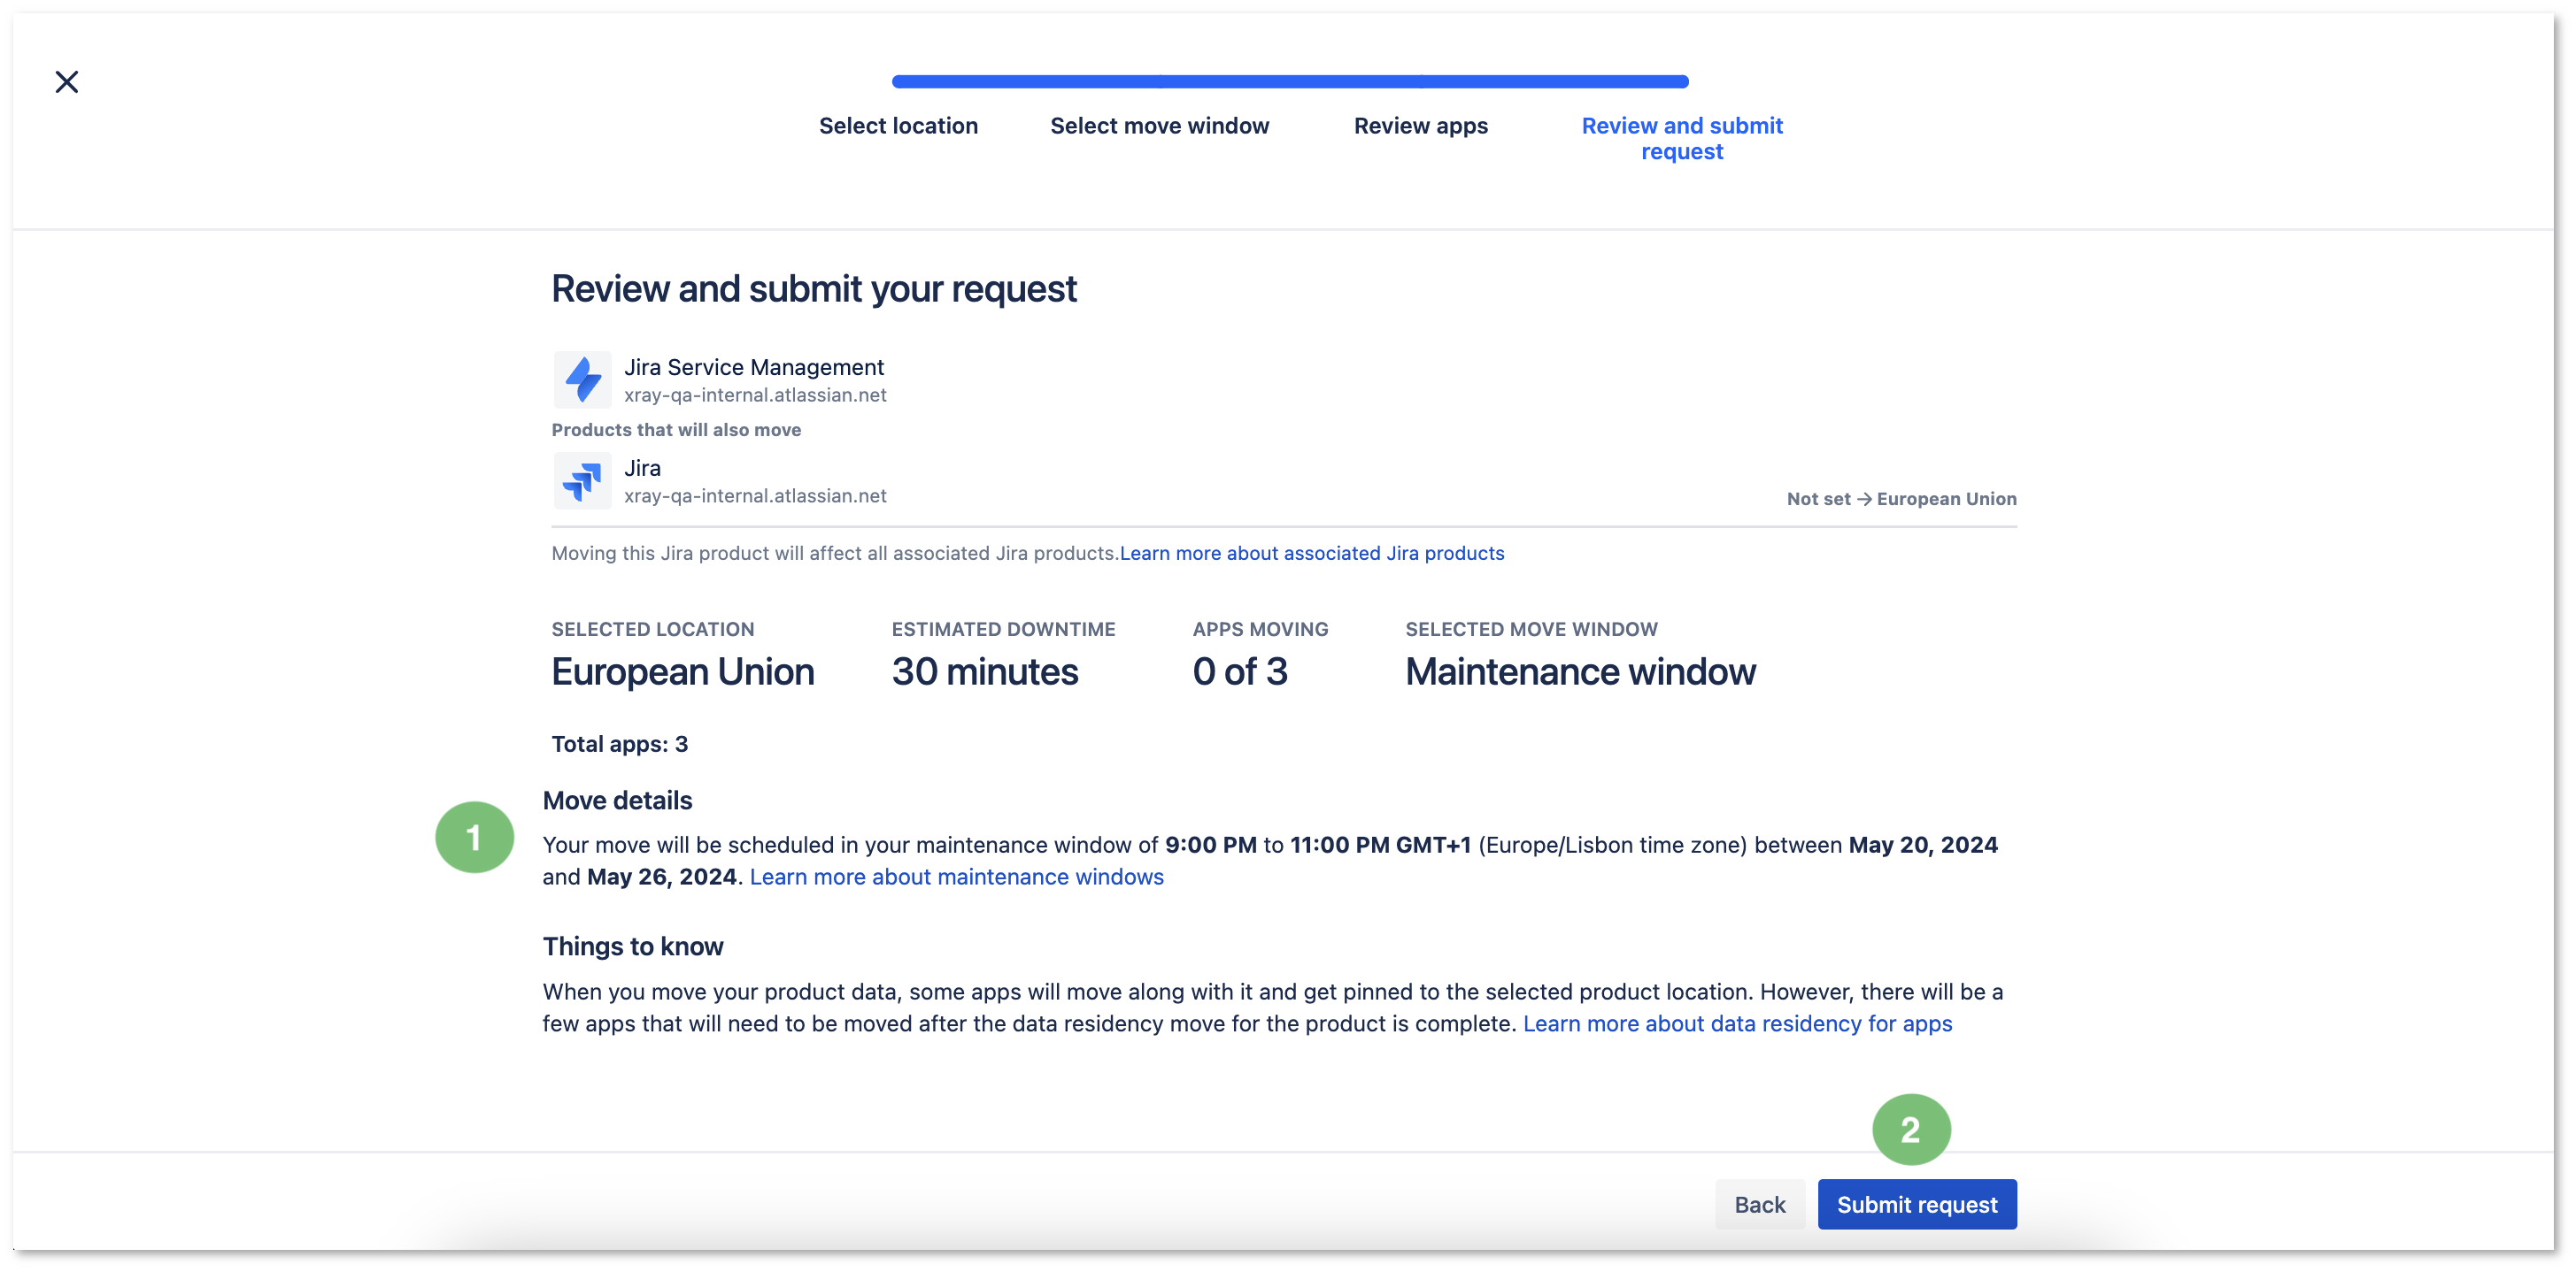2576x1272 pixels.
Task: Click the SELECTED LOCATION label
Action: pos(652,630)
